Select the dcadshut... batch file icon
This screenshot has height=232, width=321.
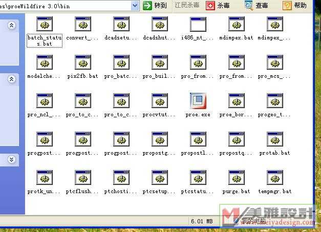coord(160,24)
